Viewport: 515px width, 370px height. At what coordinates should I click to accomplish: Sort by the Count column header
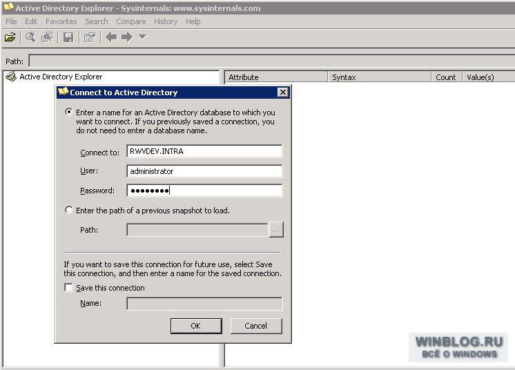tap(447, 77)
